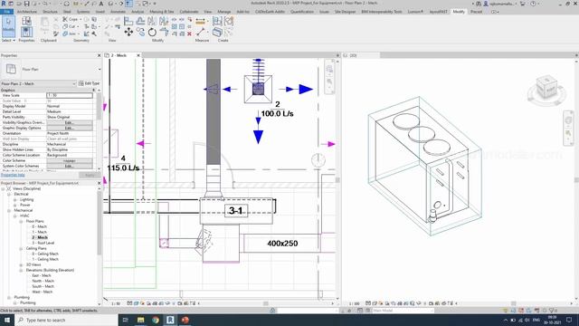The width and height of the screenshot is (579, 326).
Task: Open Revit from the Windows taskbar
Action: (x=170, y=320)
